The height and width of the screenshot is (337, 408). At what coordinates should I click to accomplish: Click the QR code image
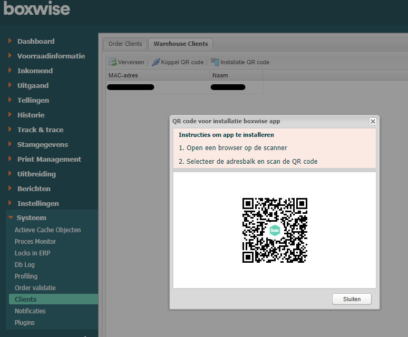tap(275, 230)
